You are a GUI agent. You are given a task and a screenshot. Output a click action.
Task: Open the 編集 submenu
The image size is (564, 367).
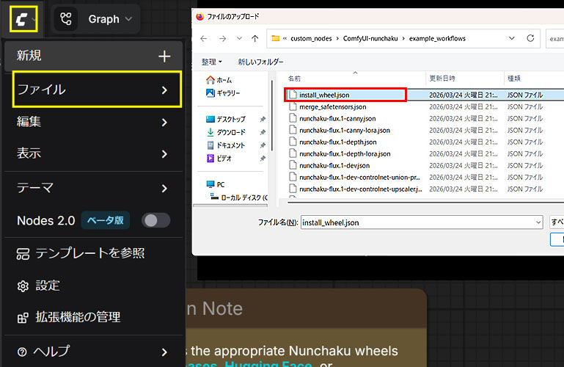92,122
